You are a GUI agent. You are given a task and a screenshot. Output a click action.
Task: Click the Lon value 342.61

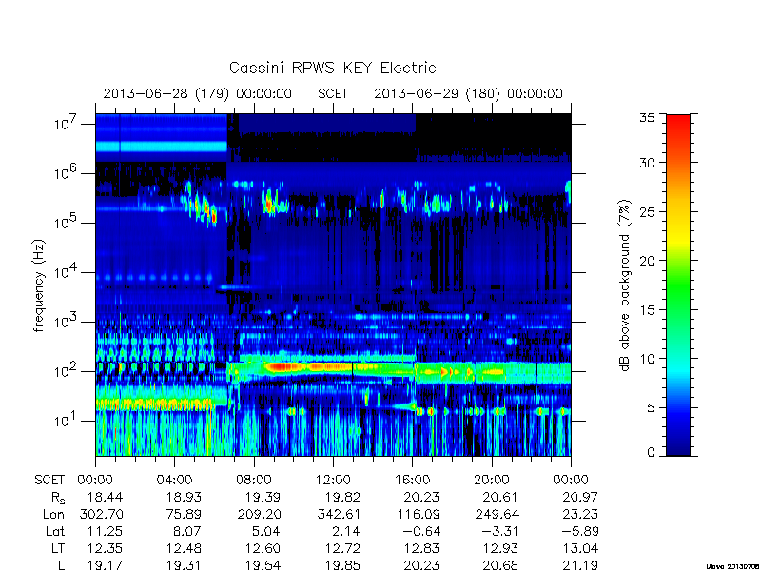[x=339, y=514]
